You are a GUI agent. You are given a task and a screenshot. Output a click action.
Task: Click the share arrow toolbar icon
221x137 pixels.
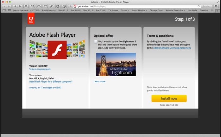[x=45, y=6]
